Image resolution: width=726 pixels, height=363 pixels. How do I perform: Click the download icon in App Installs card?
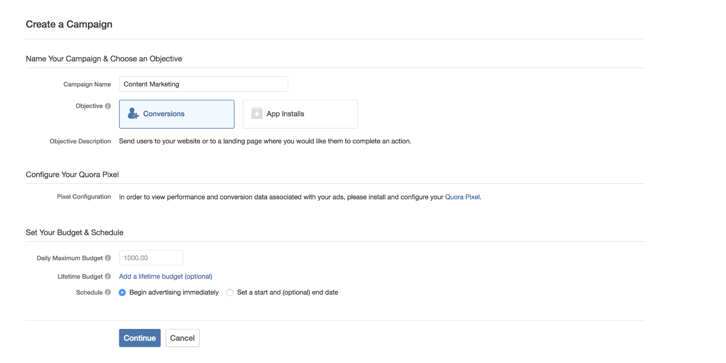click(x=257, y=113)
